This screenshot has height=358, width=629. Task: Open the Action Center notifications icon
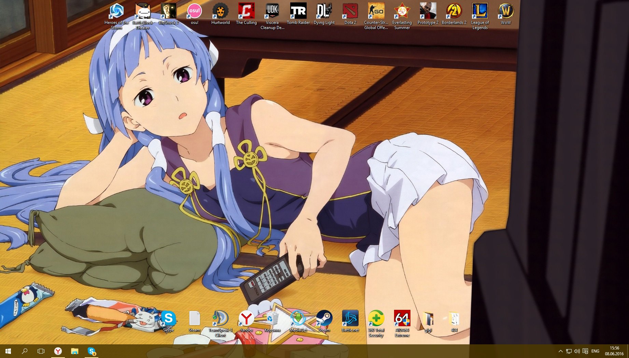point(585,351)
